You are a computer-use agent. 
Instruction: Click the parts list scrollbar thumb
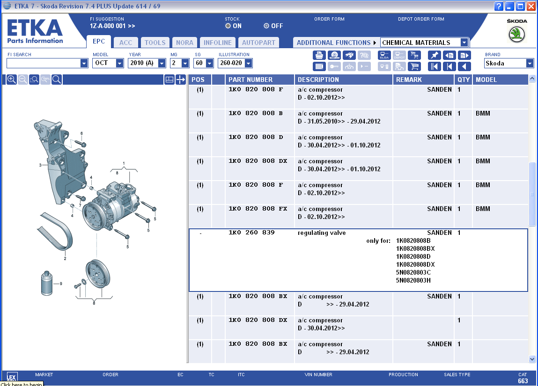(532, 194)
